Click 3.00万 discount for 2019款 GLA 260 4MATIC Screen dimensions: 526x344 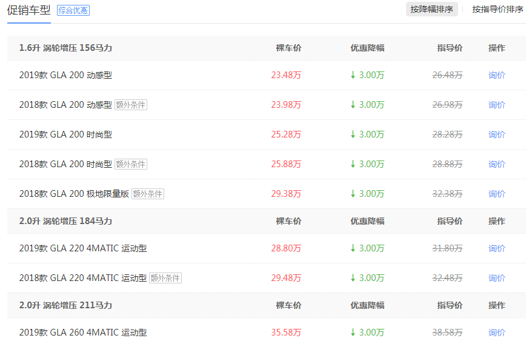367,332
